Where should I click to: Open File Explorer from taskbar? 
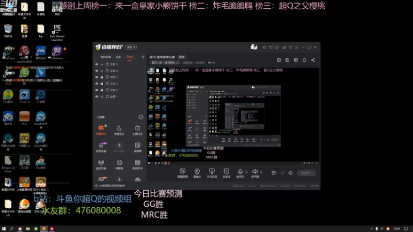point(28,229)
